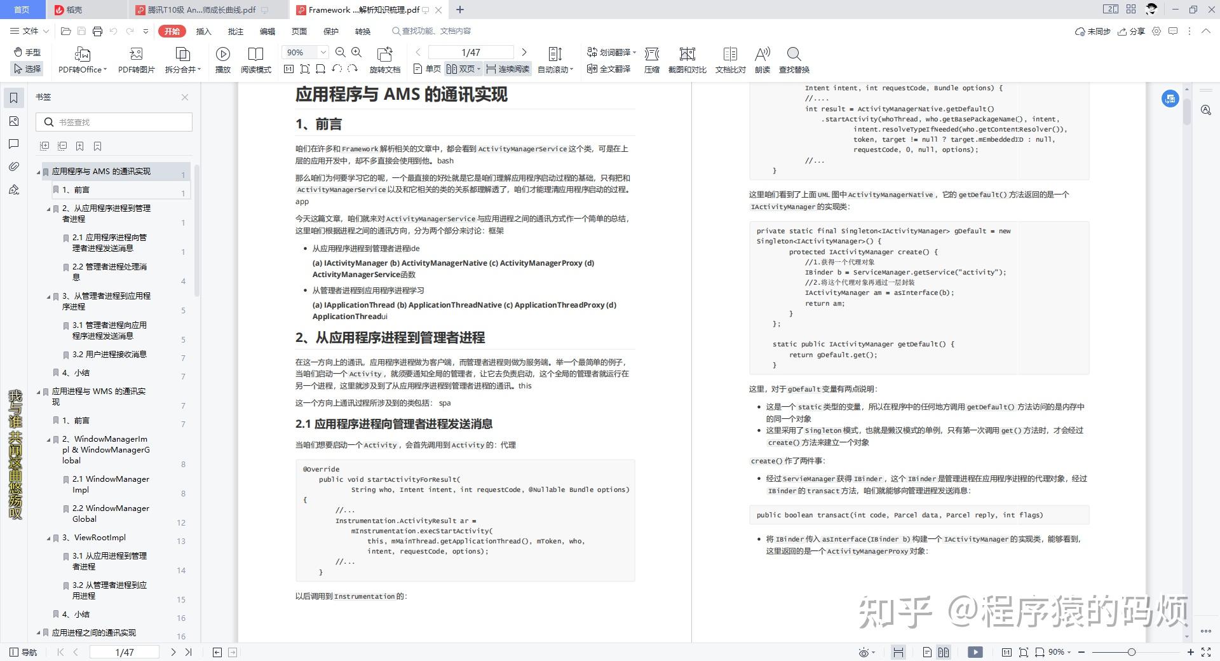Open the PDF转图片 conversion tool
This screenshot has height=661, width=1220.
pos(135,60)
